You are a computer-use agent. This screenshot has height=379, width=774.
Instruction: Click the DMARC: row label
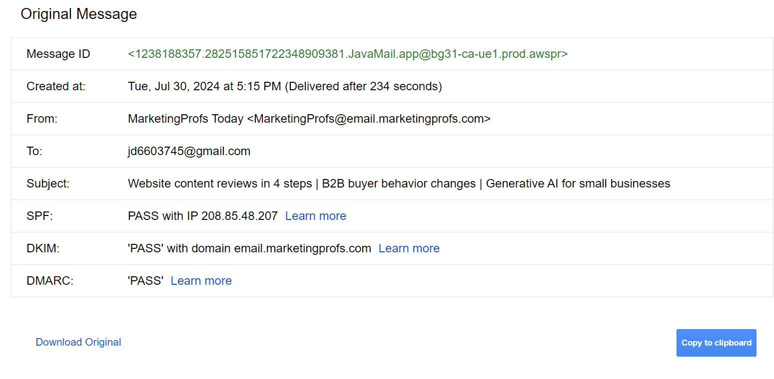click(50, 281)
